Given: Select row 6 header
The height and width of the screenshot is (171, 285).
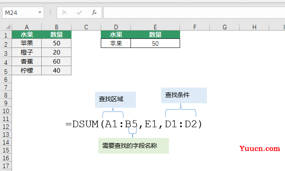Looking at the screenshot, I should (6, 79).
